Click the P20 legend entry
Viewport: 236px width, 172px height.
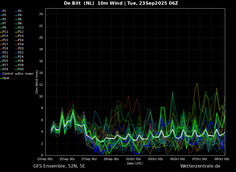pos(21,49)
